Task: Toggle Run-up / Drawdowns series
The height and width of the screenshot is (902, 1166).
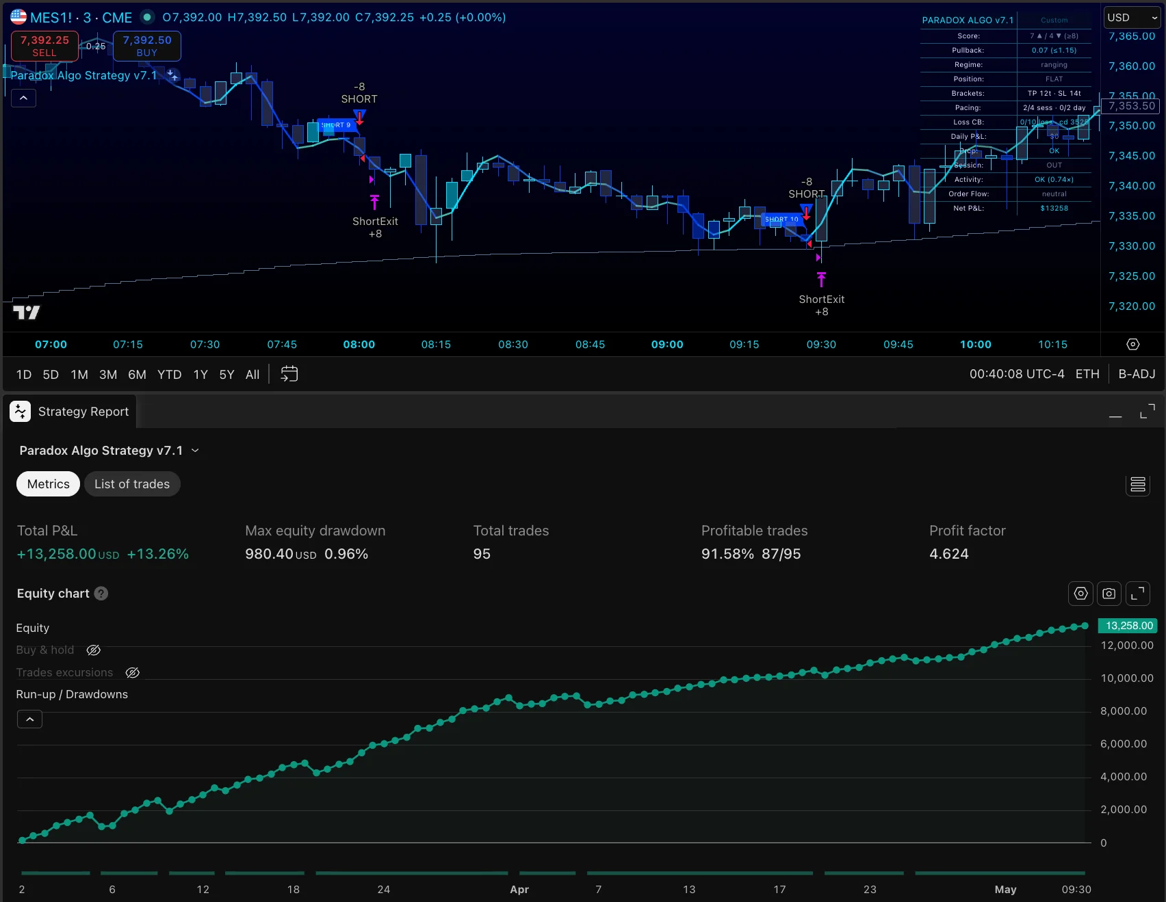Action: click(72, 694)
